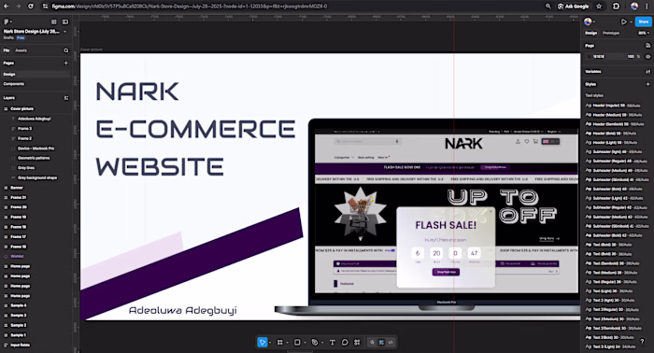Open Pen tool options dropdown arrow
The width and height of the screenshot is (654, 353).
pyautogui.click(x=322, y=343)
